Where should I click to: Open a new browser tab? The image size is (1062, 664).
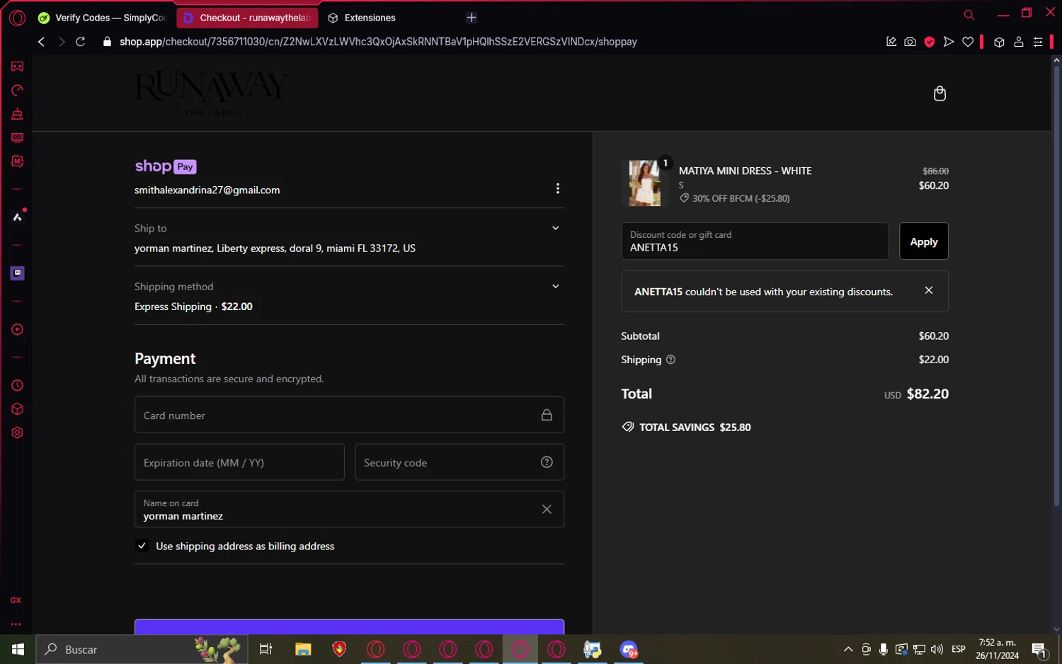coord(472,18)
